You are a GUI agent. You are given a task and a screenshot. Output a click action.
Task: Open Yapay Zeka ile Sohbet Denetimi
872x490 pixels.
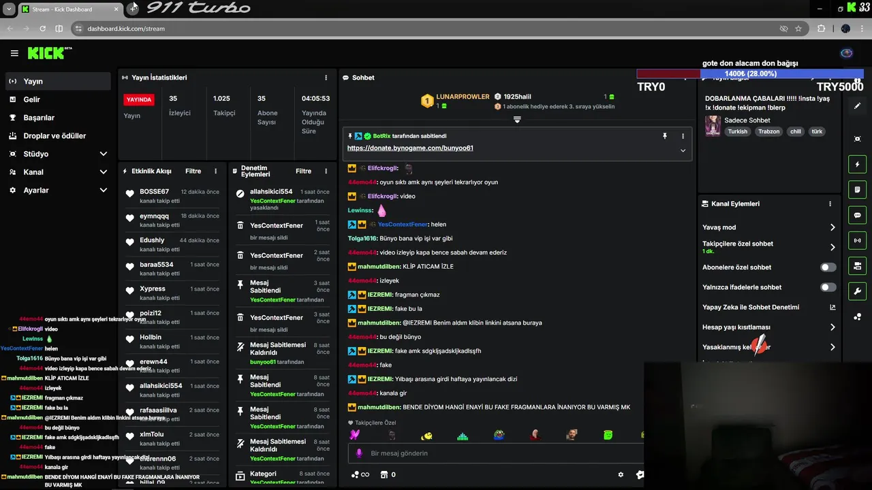point(769,307)
